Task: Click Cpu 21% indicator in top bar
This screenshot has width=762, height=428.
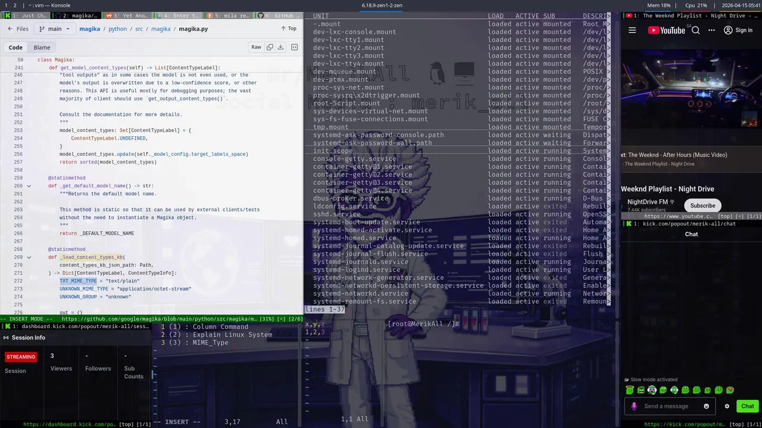Action: (696, 5)
